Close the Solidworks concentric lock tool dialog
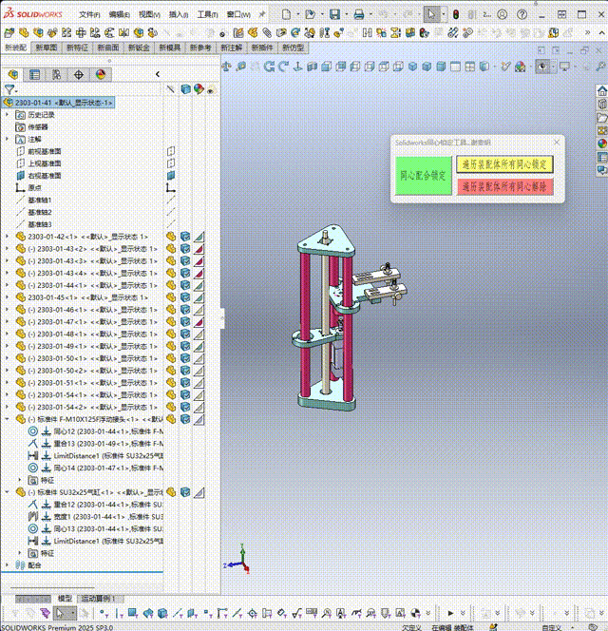 pos(557,142)
